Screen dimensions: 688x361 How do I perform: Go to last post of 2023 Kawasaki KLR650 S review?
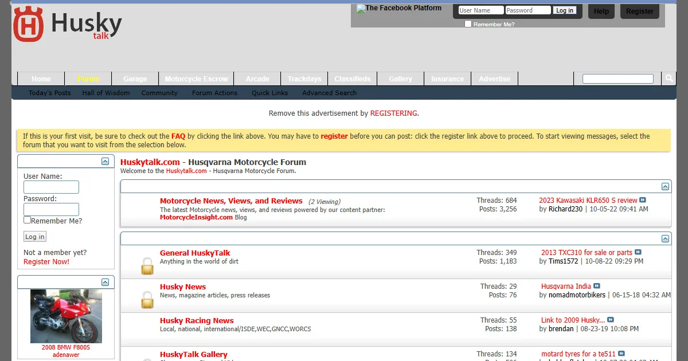[643, 200]
